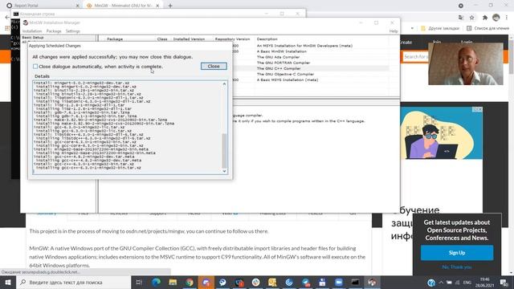
Task: Click down arrow of Details log scrollbar
Action: (224, 171)
